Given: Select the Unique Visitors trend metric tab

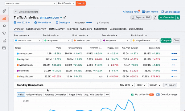Looking at the screenshot, I should click(34, 95).
